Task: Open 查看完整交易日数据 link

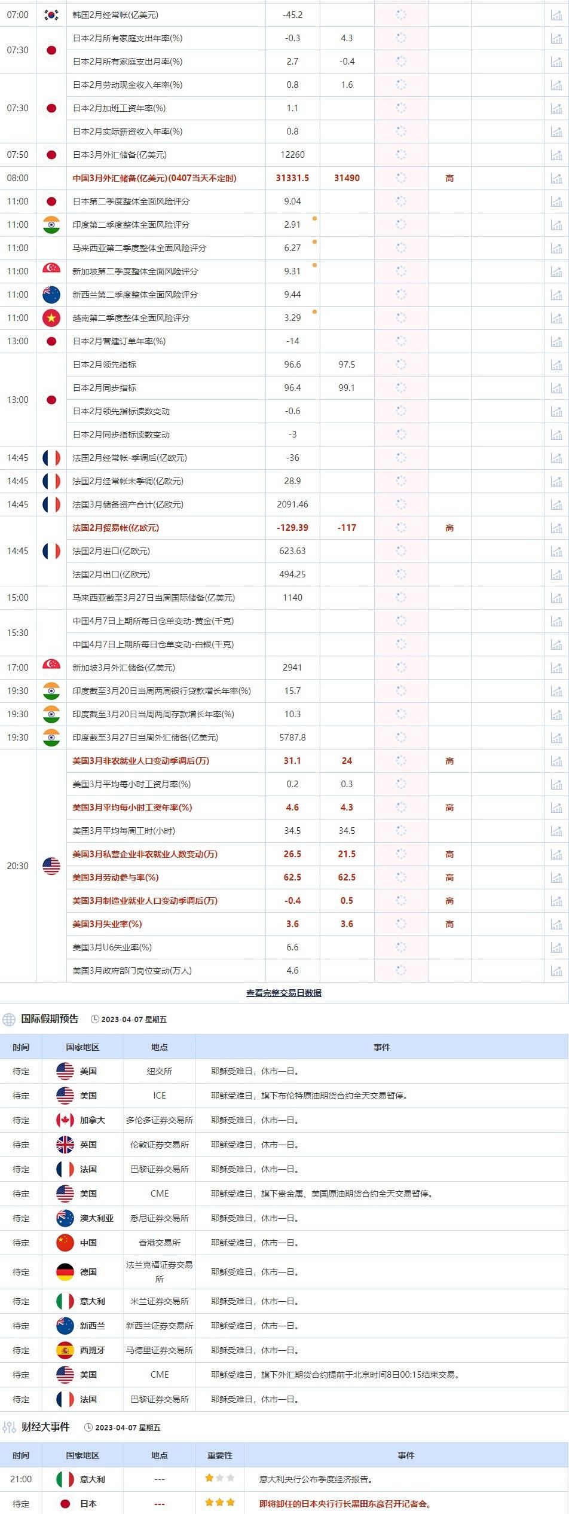Action: 284,993
